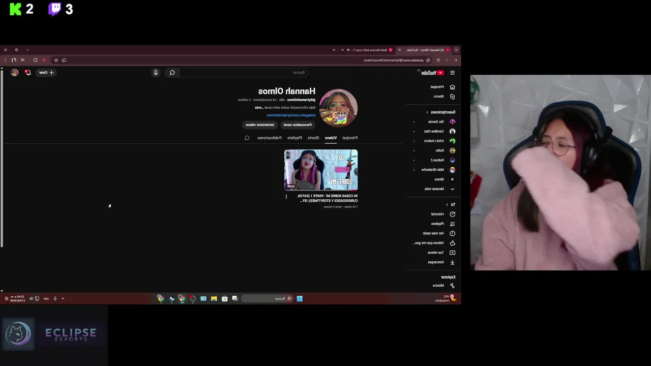Image resolution: width=651 pixels, height=366 pixels.
Task: Open the video's three-dot options menu
Action: click(x=286, y=197)
